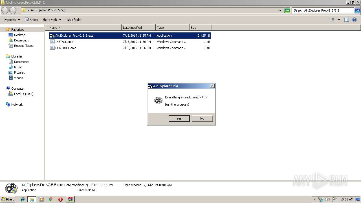Show hidden tray icons arrow
The image size is (361, 203).
coord(315,199)
